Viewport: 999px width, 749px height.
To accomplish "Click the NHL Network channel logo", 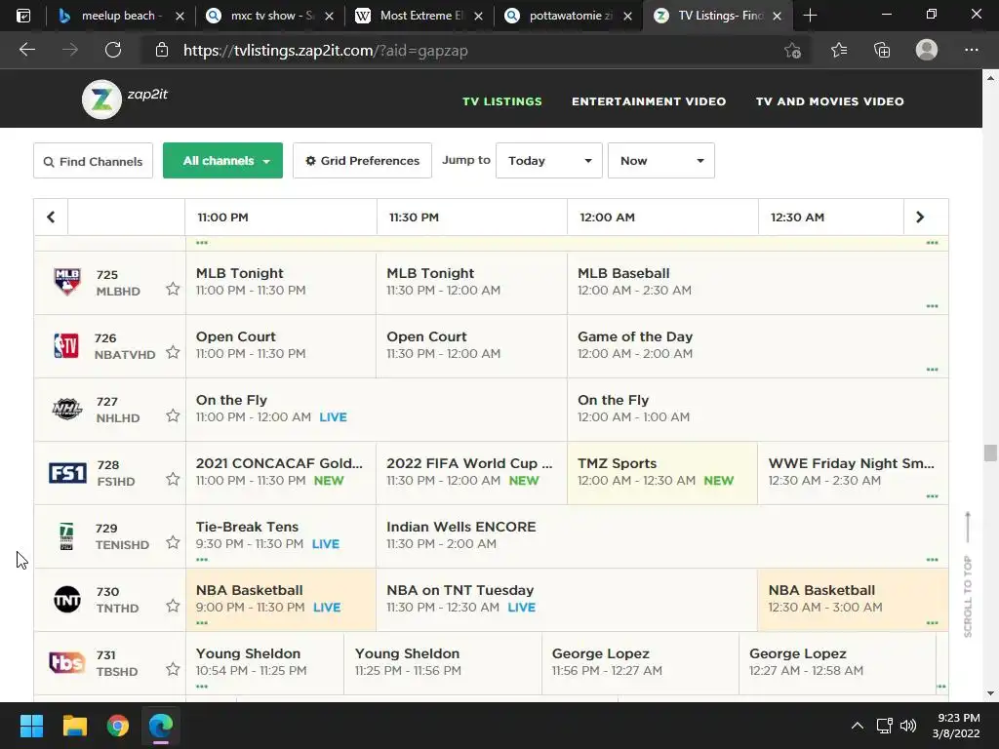I will [x=67, y=409].
